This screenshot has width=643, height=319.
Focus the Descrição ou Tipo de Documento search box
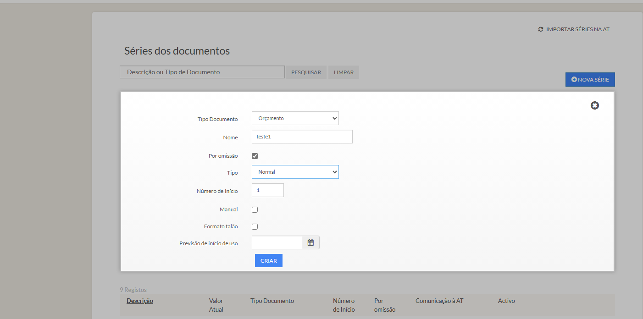(202, 72)
